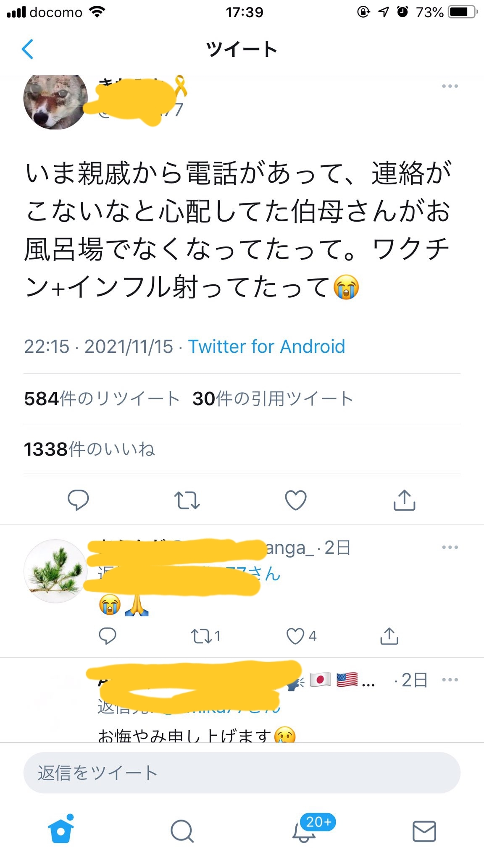View the 584 retweets list

(102, 399)
